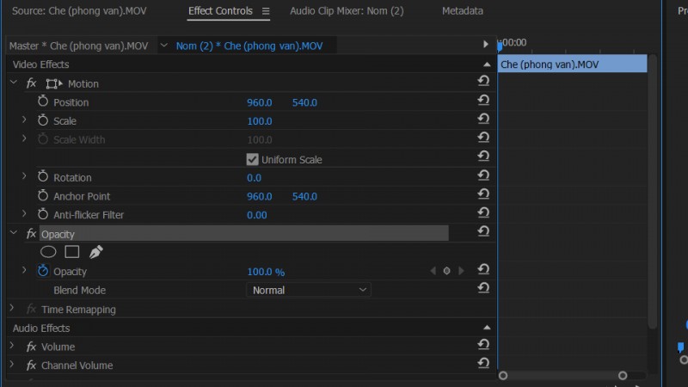Reset the Anti-flicker Filter parameter

[483, 212]
